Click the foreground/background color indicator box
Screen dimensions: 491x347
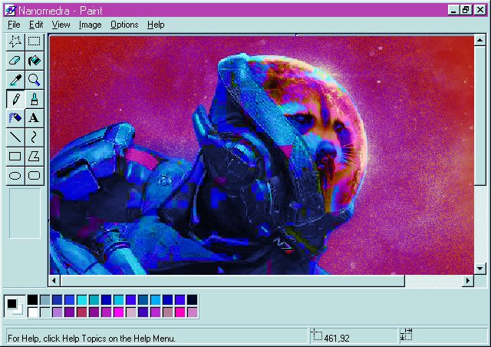pyautogui.click(x=15, y=306)
